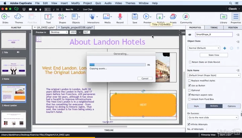
Task: Open the Themes palette icon
Action: pos(17,16)
